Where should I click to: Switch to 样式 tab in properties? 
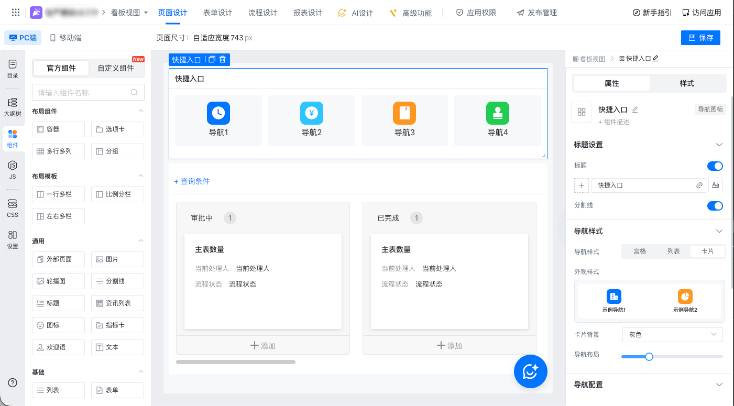click(687, 83)
